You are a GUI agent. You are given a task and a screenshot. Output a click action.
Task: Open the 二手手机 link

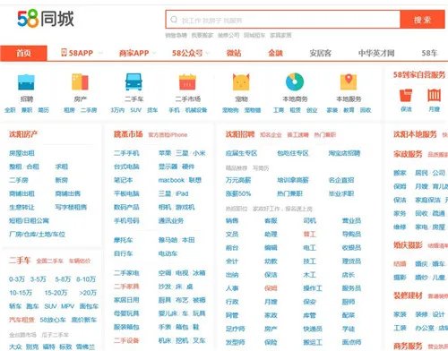click(x=126, y=153)
